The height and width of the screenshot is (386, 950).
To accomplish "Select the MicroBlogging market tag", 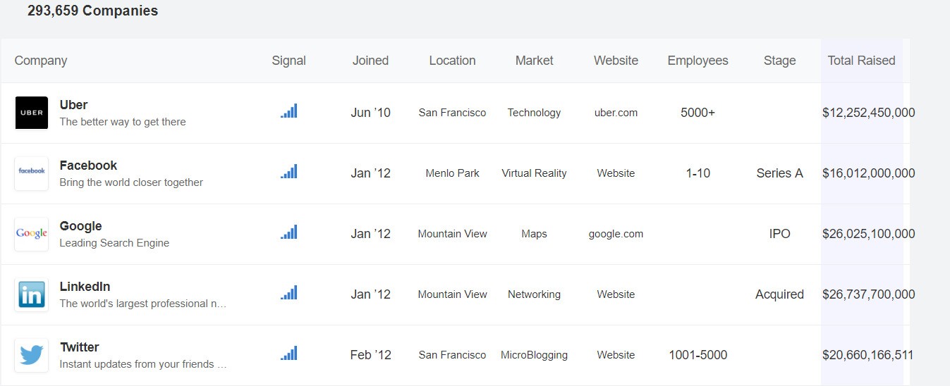I will tap(535, 355).
